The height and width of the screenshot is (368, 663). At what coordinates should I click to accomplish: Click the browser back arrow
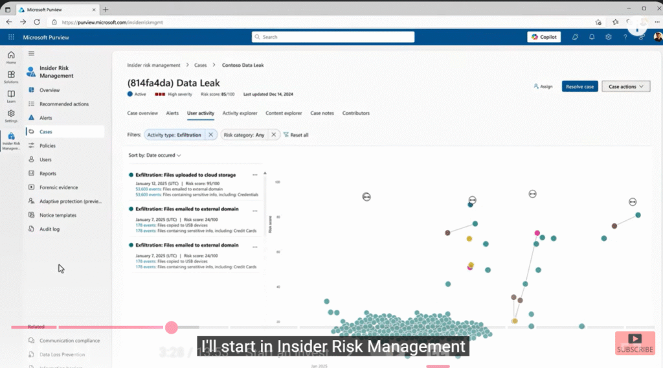[9, 22]
